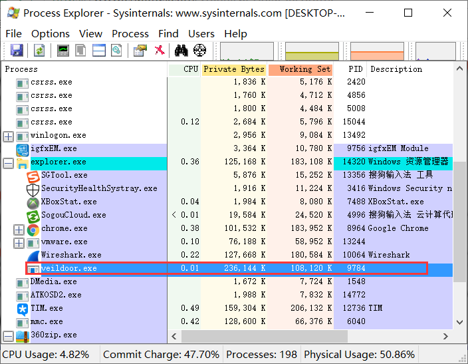This screenshot has width=468, height=364.
Task: Open the System Information graph icon
Action: tap(63, 50)
